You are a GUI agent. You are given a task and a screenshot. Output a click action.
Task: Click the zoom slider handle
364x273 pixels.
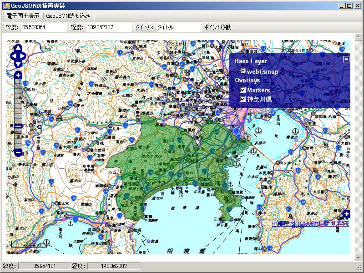[x=18, y=126]
